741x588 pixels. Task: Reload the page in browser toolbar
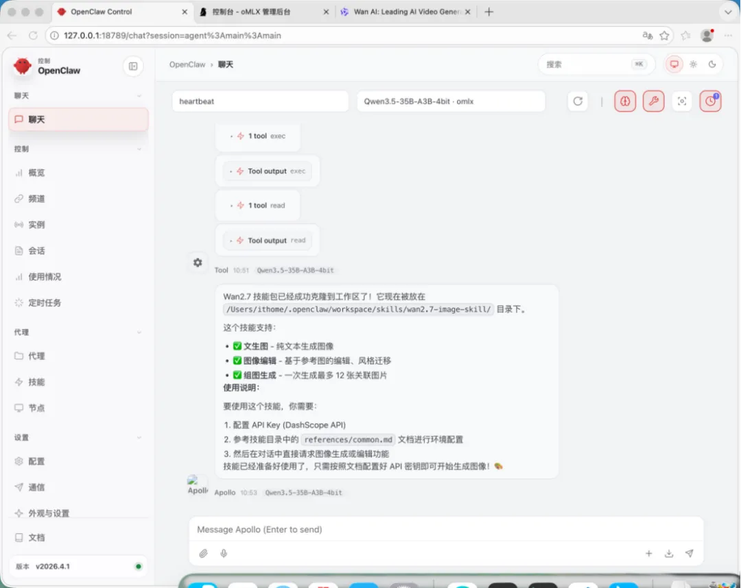click(33, 36)
